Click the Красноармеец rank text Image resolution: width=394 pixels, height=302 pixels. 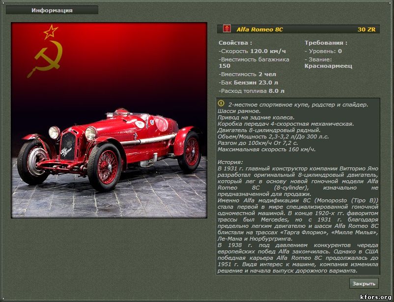[328, 66]
